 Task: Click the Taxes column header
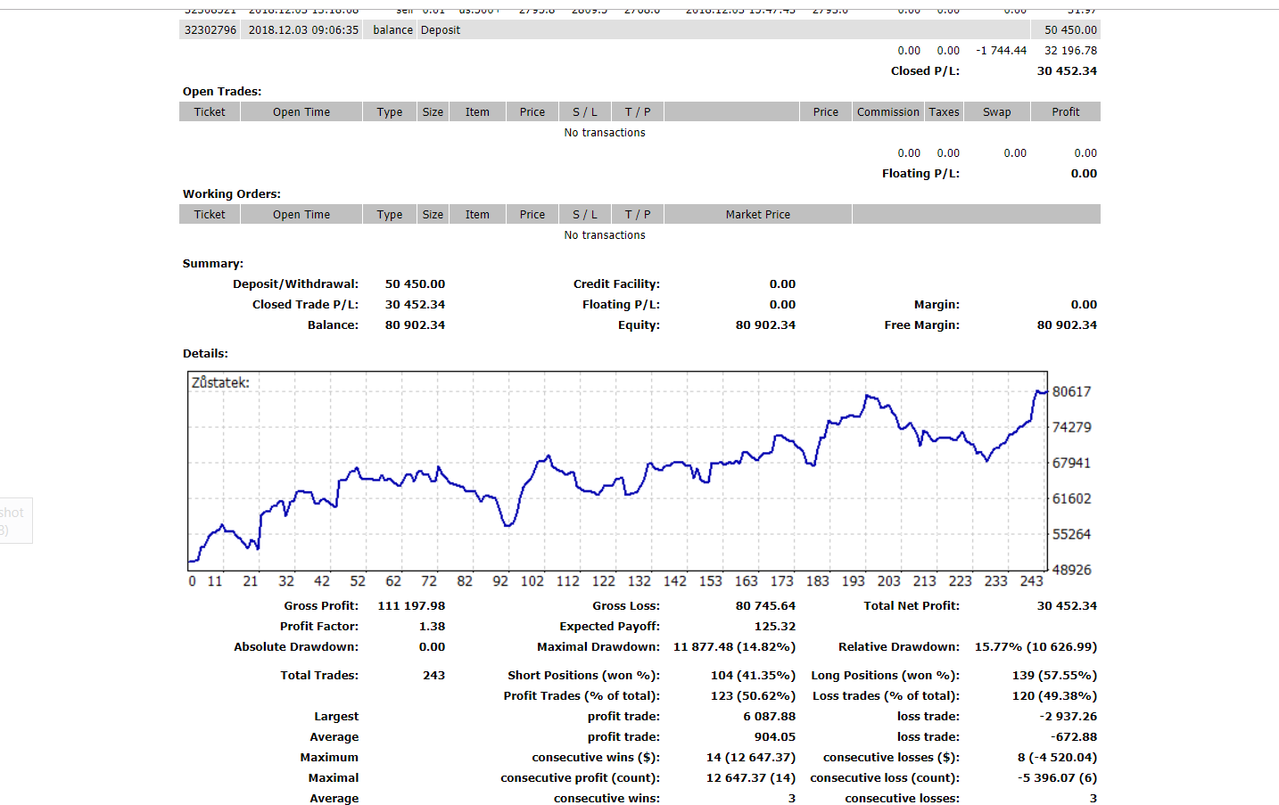pos(944,112)
